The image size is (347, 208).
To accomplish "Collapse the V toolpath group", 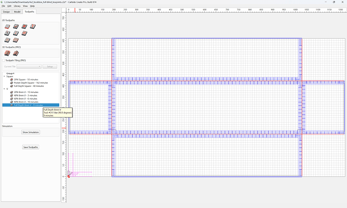I will click(4, 89).
